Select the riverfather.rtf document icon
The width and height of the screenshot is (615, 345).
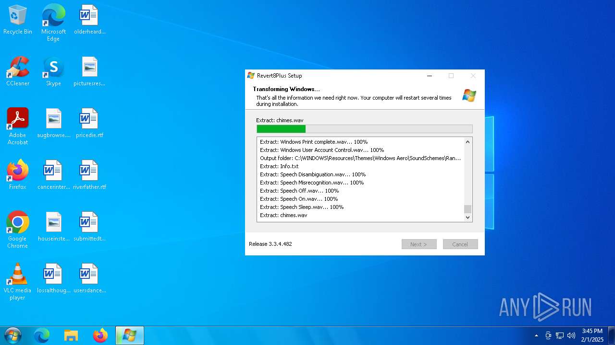(89, 175)
